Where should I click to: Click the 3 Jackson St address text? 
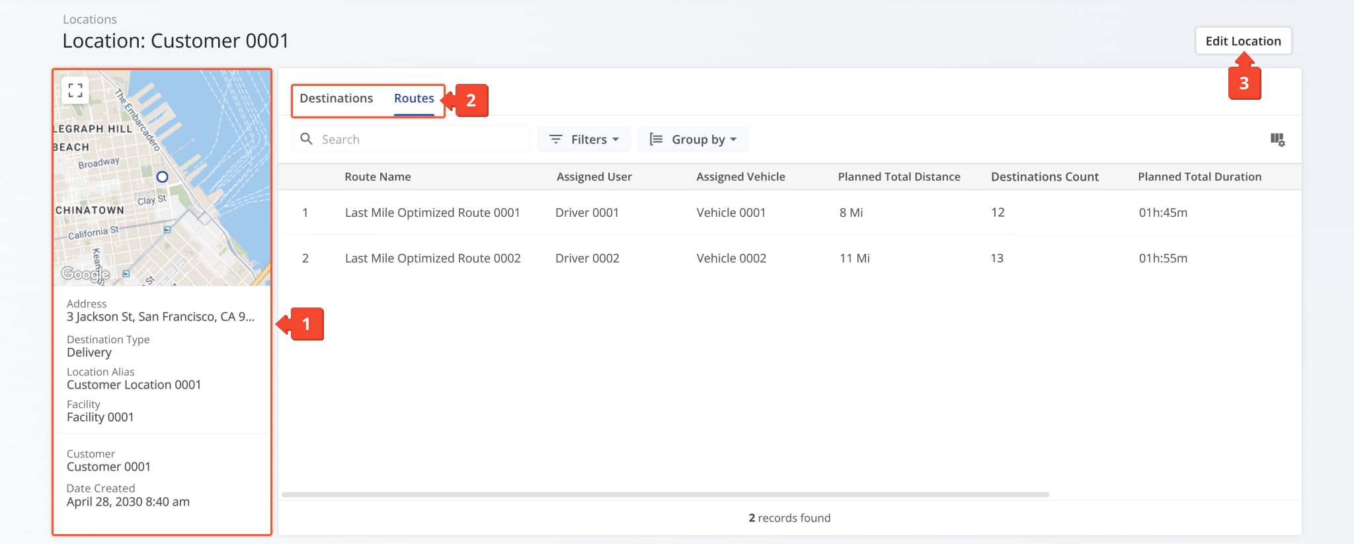pyautogui.click(x=161, y=317)
